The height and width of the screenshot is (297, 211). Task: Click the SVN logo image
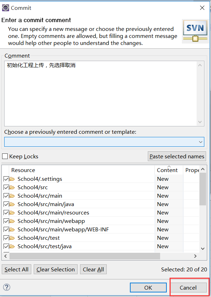click(x=195, y=31)
